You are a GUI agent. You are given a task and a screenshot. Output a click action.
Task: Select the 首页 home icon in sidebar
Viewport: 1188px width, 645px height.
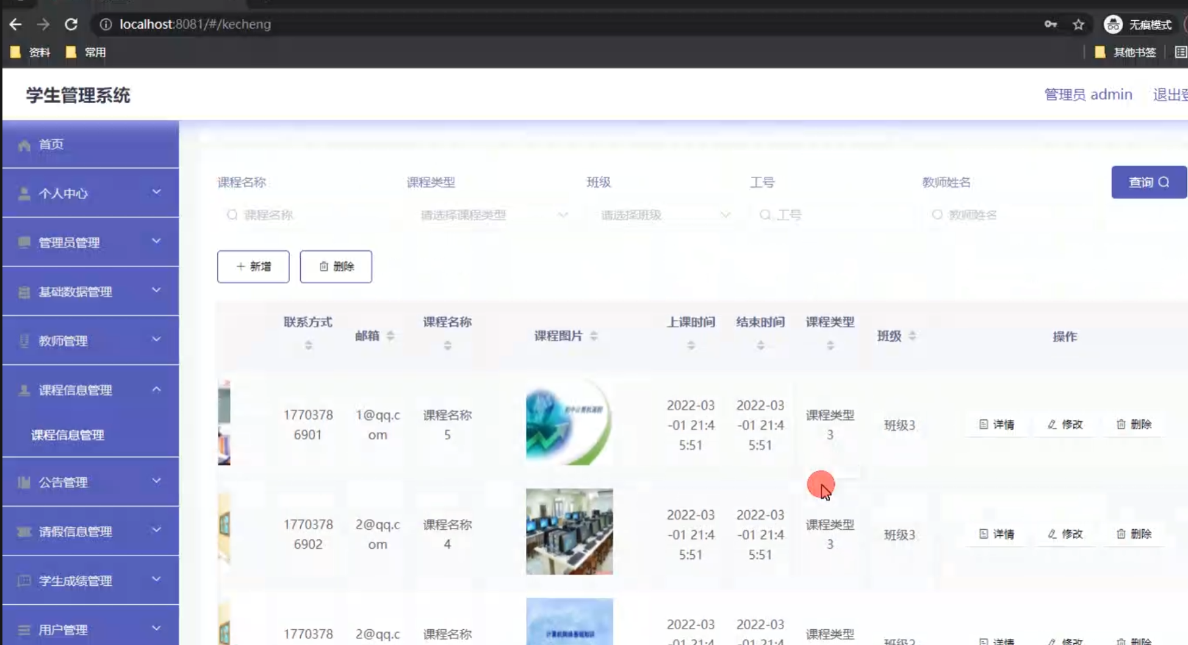(x=24, y=144)
